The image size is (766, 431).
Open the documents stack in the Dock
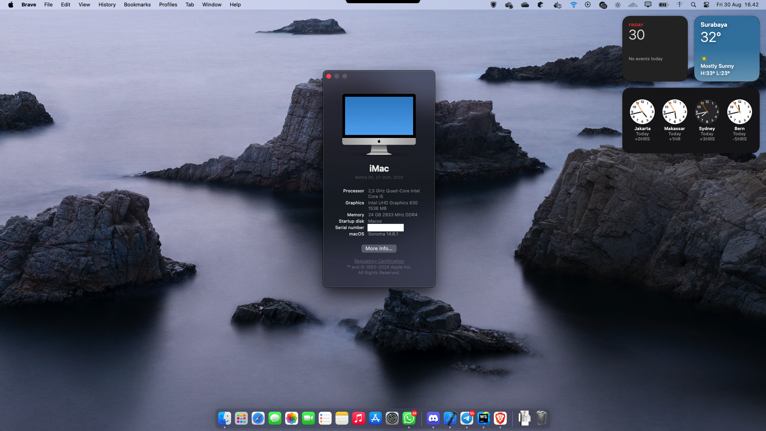[x=524, y=418]
